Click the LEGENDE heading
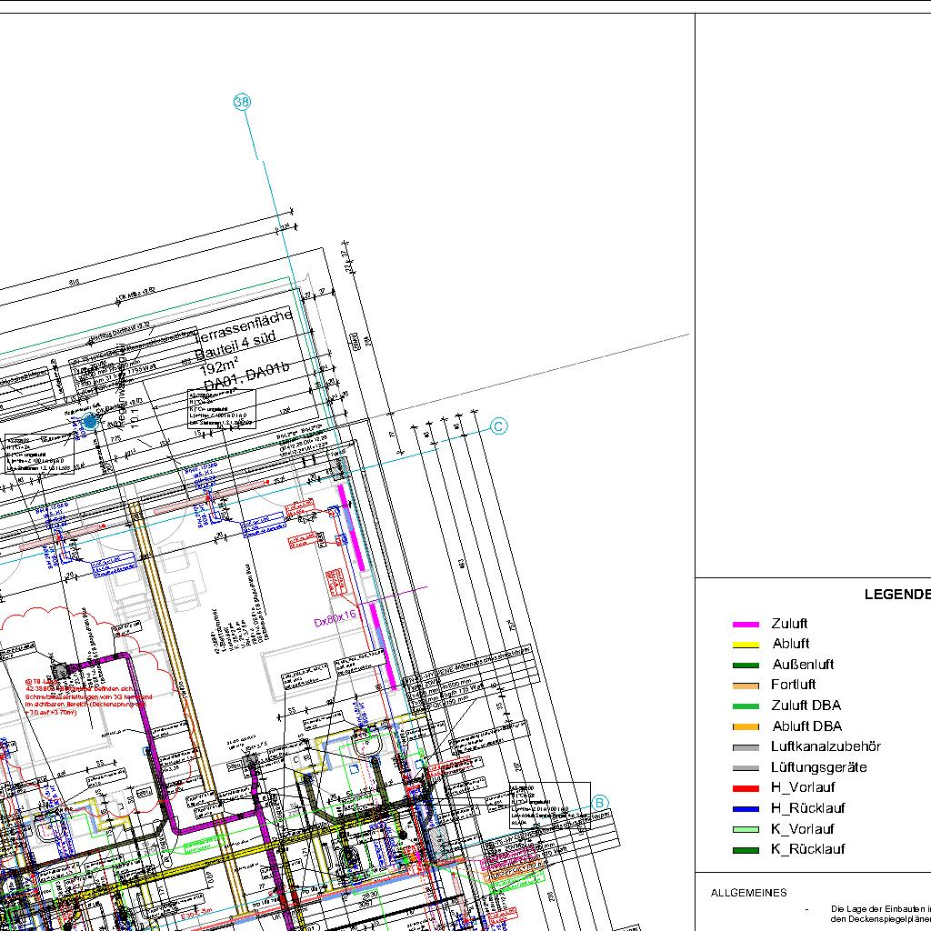Viewport: 931px width, 931px height. 896,595
